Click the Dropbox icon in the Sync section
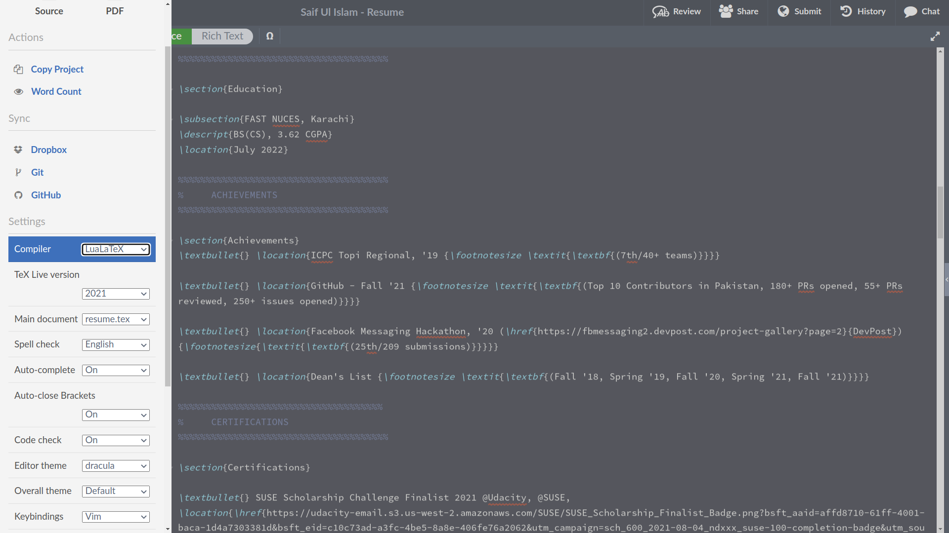Viewport: 949px width, 533px height. click(18, 150)
